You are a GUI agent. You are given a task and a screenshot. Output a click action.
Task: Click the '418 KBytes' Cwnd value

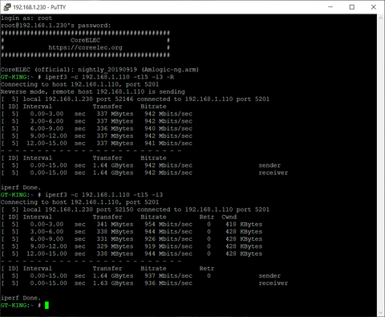[244, 225]
